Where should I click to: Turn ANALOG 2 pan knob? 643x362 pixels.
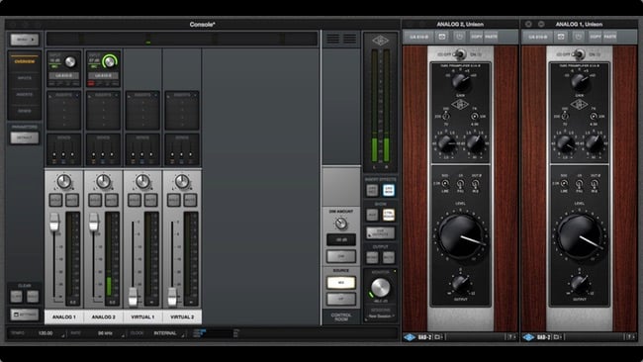(x=103, y=181)
